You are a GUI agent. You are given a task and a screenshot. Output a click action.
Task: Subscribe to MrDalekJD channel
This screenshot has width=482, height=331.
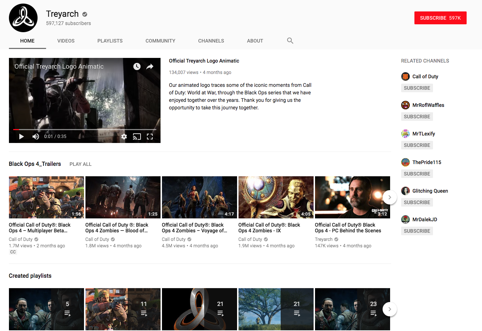[x=417, y=231]
